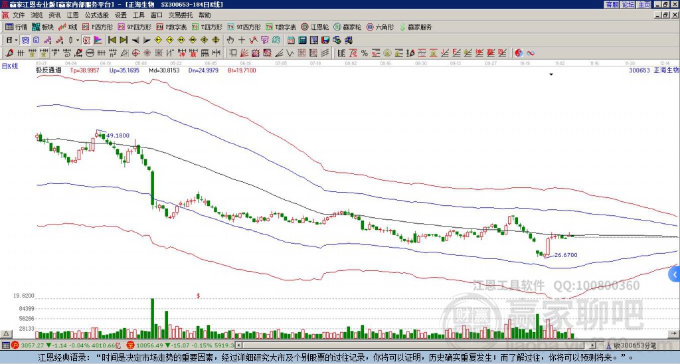Click the red $ marker above volume
Image resolution: width=680 pixels, height=364 pixels.
[198, 296]
